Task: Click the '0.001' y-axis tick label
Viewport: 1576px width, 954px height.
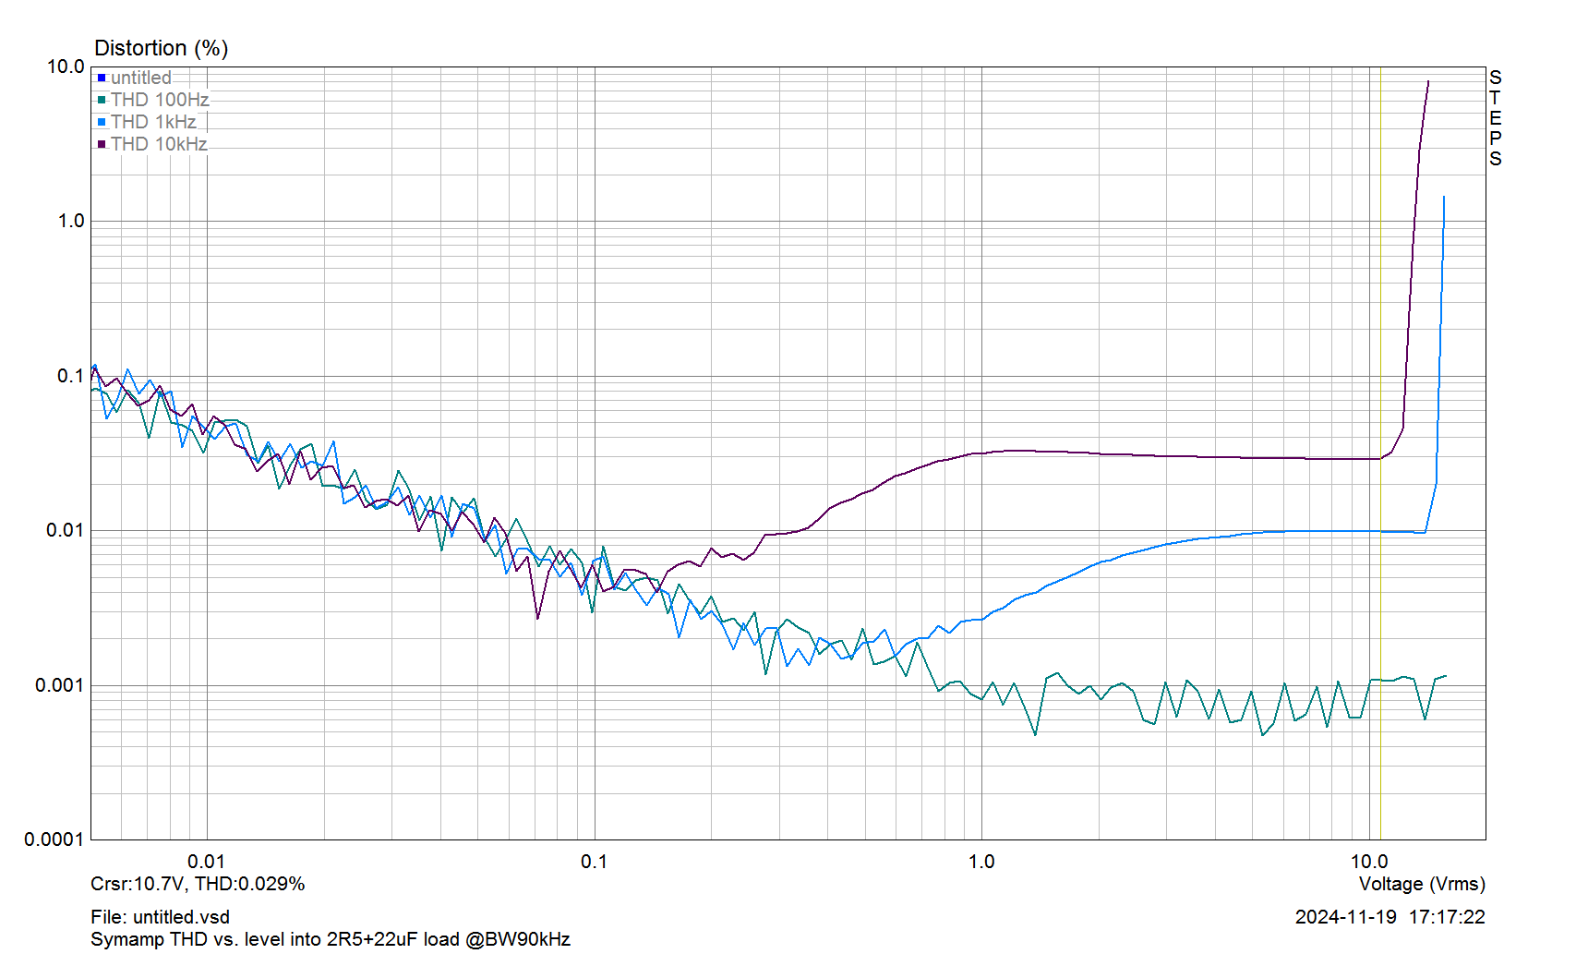Action: [60, 685]
